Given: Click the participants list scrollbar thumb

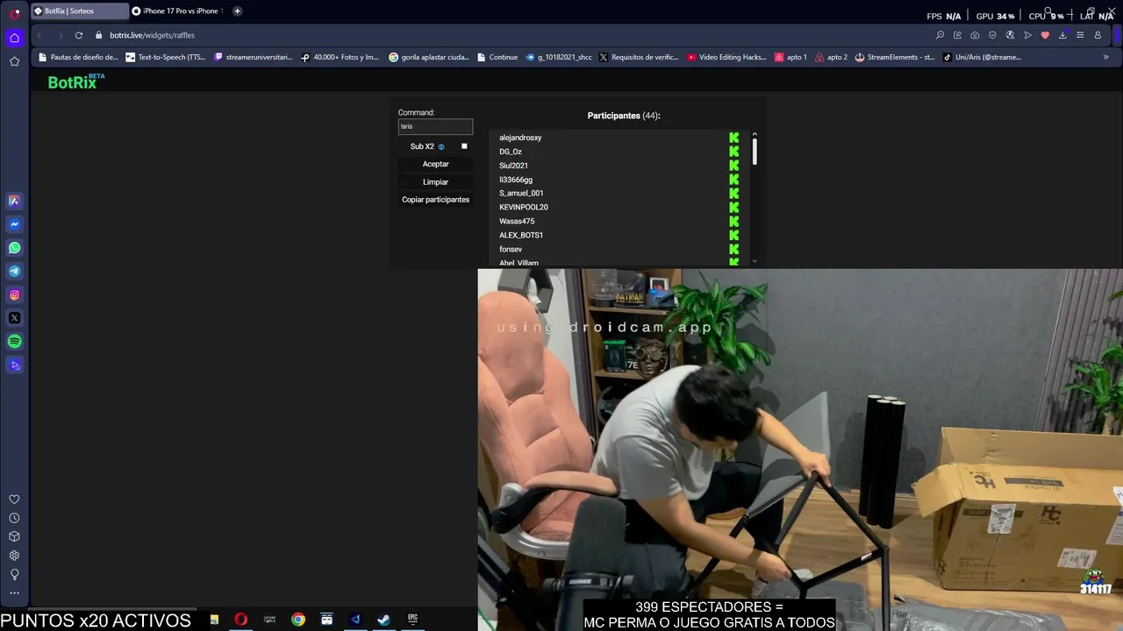Looking at the screenshot, I should click(755, 152).
